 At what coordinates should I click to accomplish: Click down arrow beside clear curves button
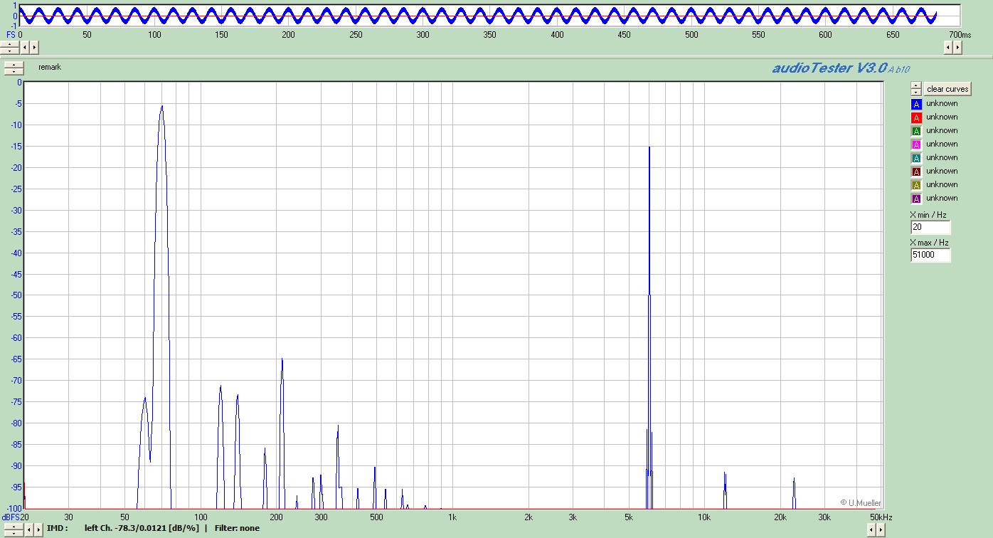tap(916, 92)
